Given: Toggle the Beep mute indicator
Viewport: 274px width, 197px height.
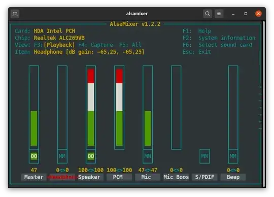Looking at the screenshot, I should 233,156.
